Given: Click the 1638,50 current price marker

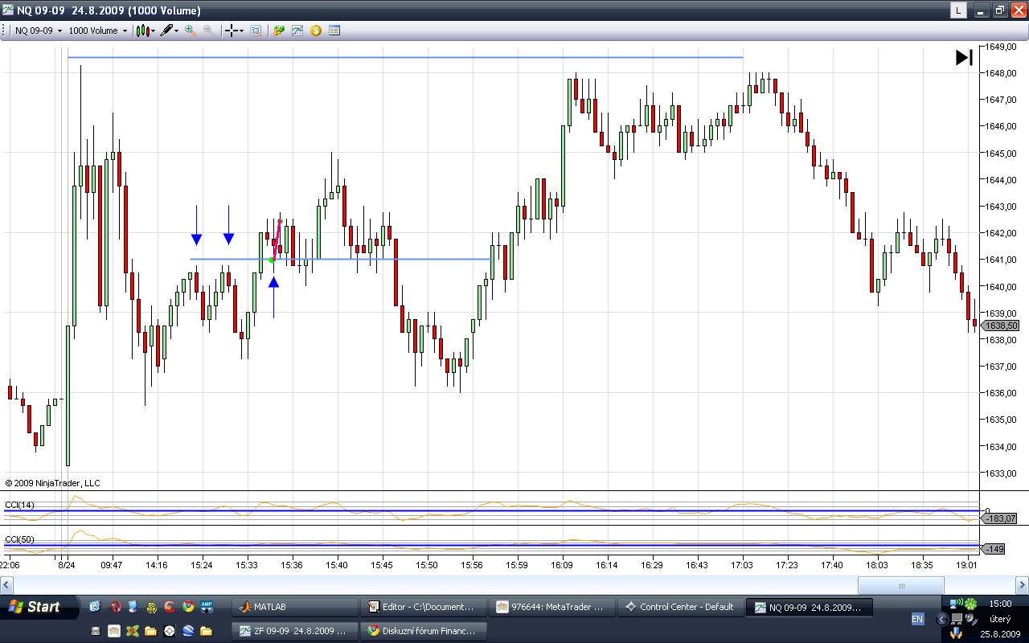Looking at the screenshot, I should 1002,326.
